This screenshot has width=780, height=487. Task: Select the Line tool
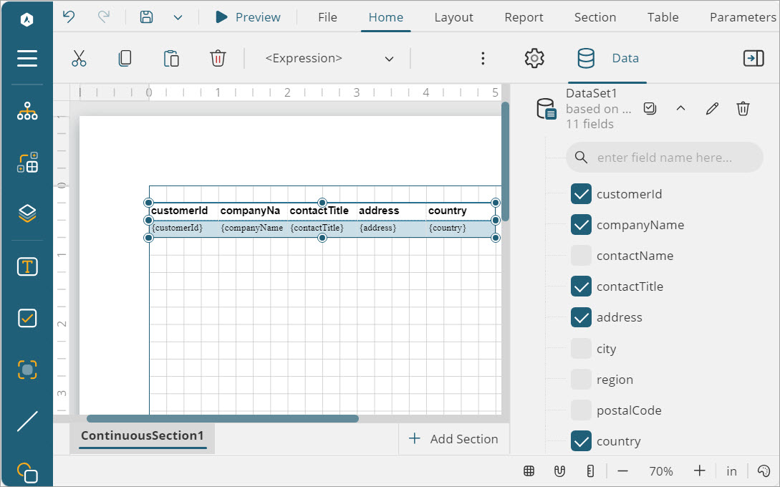pos(27,421)
